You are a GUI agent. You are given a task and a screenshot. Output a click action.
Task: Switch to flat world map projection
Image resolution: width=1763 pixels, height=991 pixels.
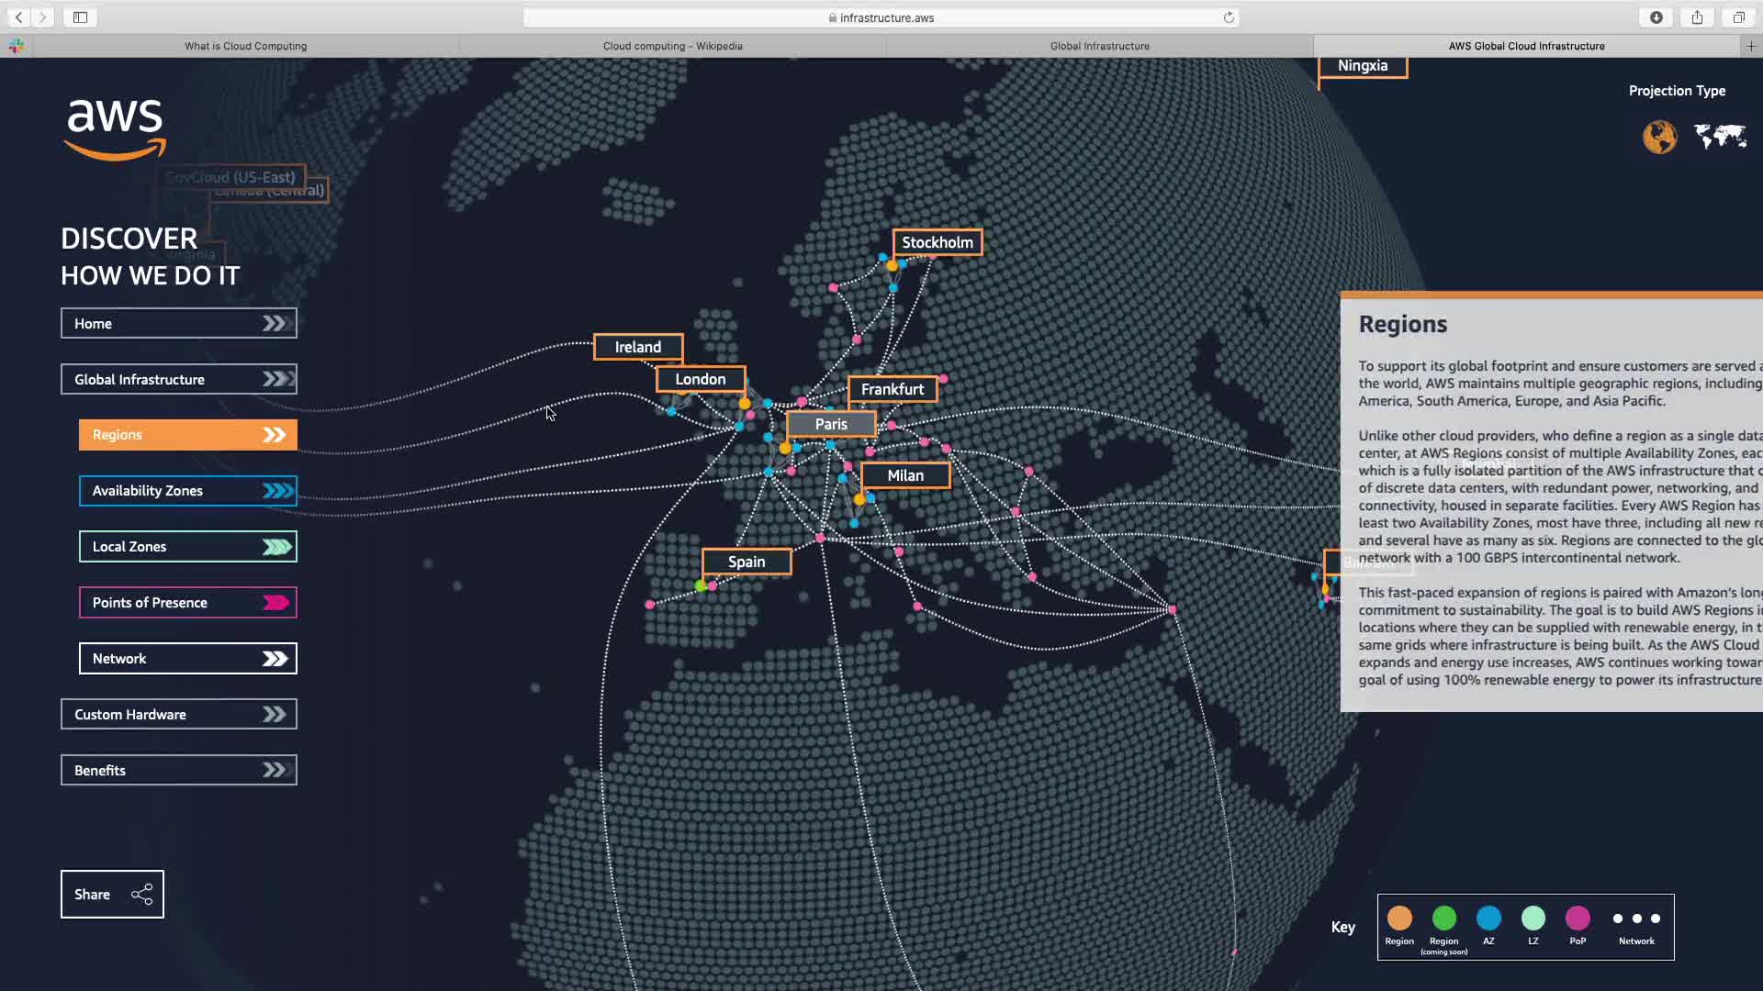point(1720,137)
